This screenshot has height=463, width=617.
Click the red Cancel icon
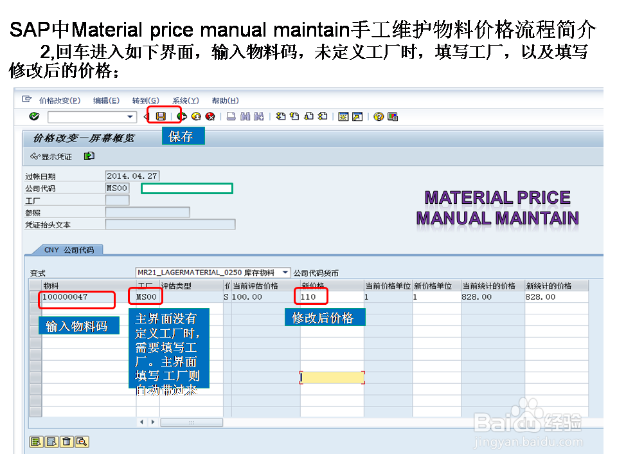[211, 116]
